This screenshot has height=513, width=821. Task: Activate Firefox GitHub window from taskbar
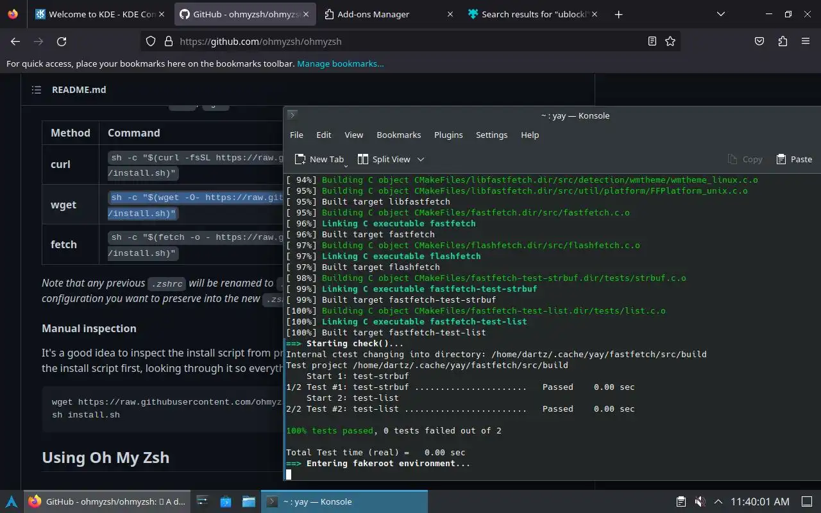click(x=108, y=501)
